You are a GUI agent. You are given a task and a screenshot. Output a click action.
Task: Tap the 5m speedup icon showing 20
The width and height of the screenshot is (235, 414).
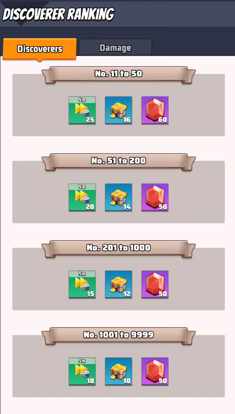82,197
